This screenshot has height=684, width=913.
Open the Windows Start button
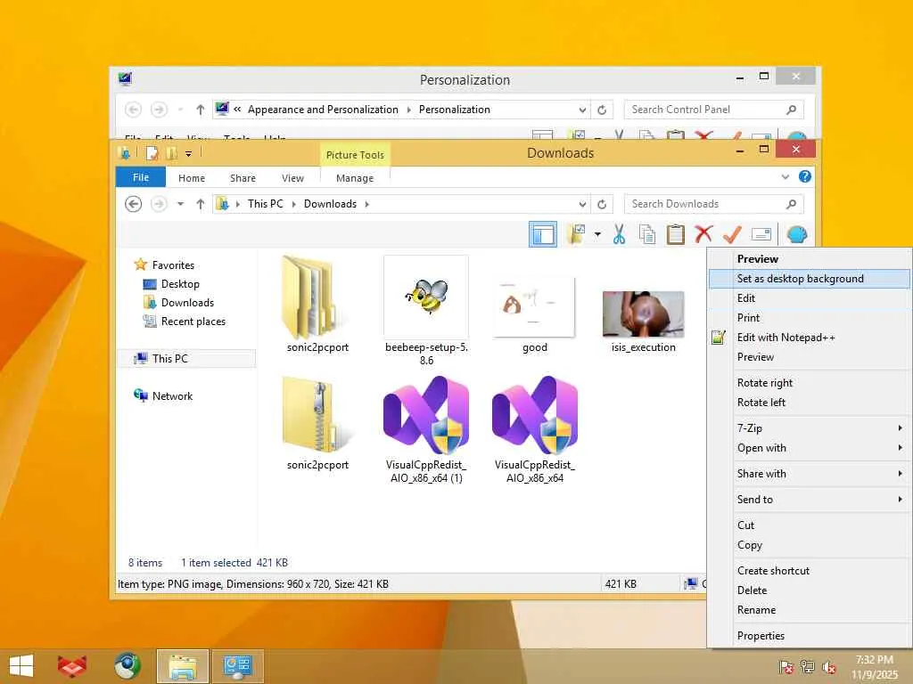click(21, 666)
